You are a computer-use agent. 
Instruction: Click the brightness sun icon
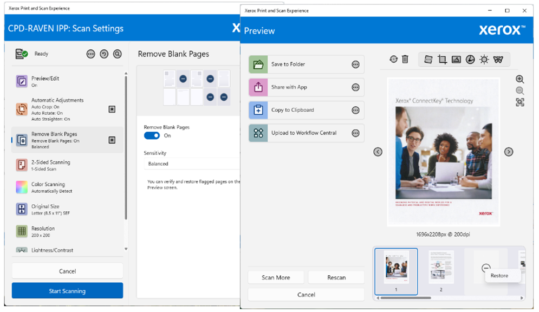point(484,60)
